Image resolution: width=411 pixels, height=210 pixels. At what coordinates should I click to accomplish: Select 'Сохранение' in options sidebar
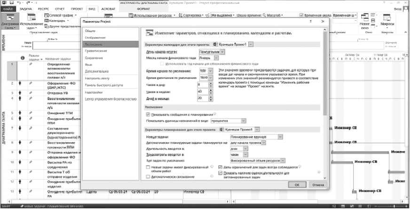pyautogui.click(x=93, y=57)
